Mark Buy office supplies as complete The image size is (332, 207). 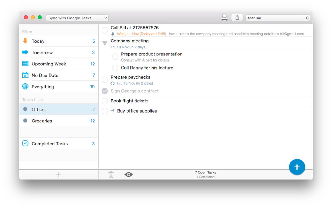click(105, 111)
